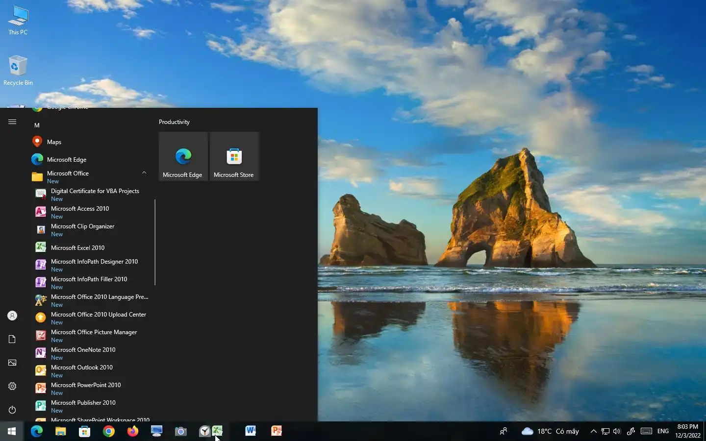This screenshot has width=706, height=441.
Task: Open the clock app icon on the taskbar
Action: point(204,431)
